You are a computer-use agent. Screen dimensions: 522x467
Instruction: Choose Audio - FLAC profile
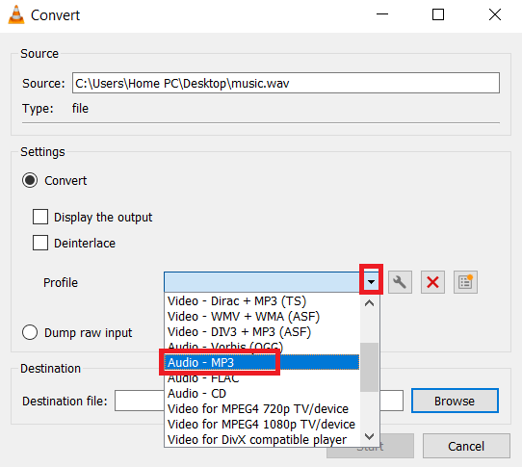[262, 378]
